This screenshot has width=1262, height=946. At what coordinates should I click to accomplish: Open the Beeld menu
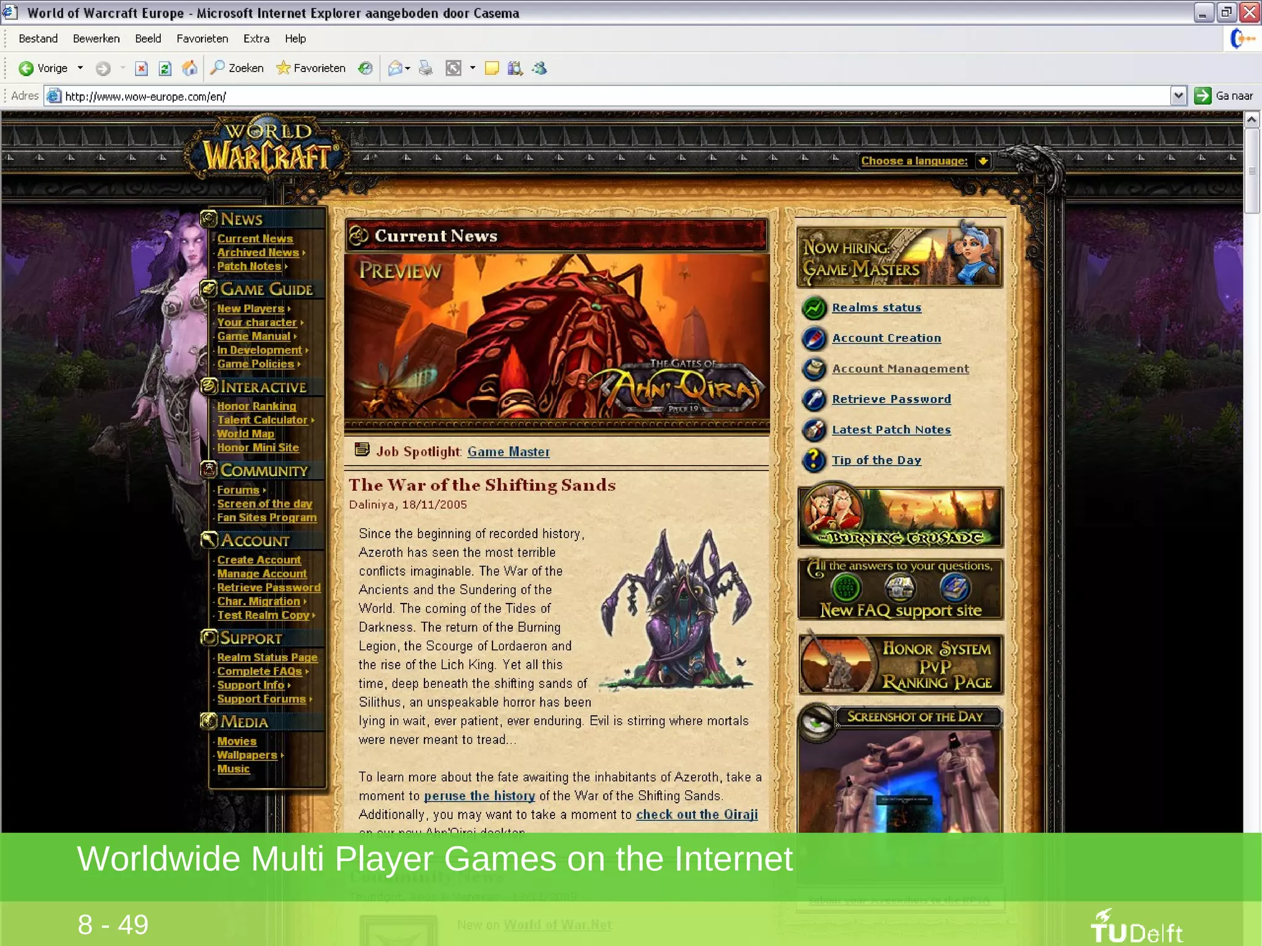coord(148,38)
